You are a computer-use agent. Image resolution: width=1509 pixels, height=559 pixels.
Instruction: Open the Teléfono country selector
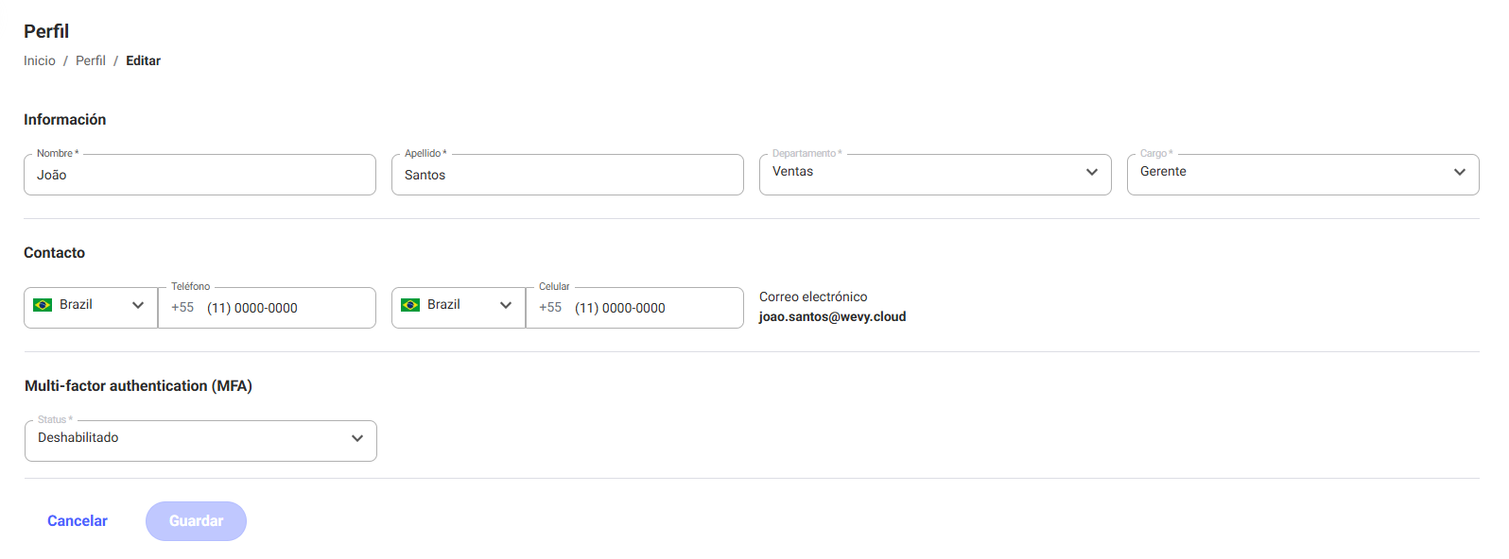[x=91, y=308]
